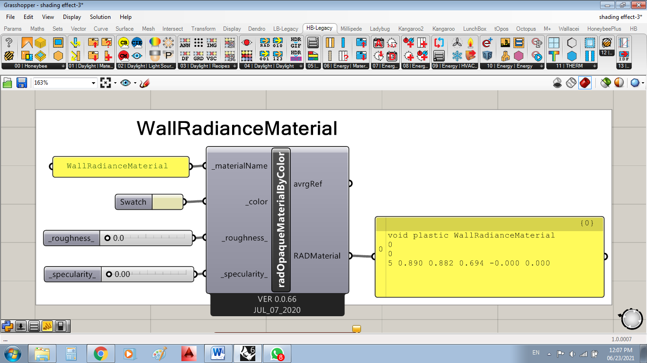
Task: Click the _specularity_ number slider
Action: (x=119, y=274)
